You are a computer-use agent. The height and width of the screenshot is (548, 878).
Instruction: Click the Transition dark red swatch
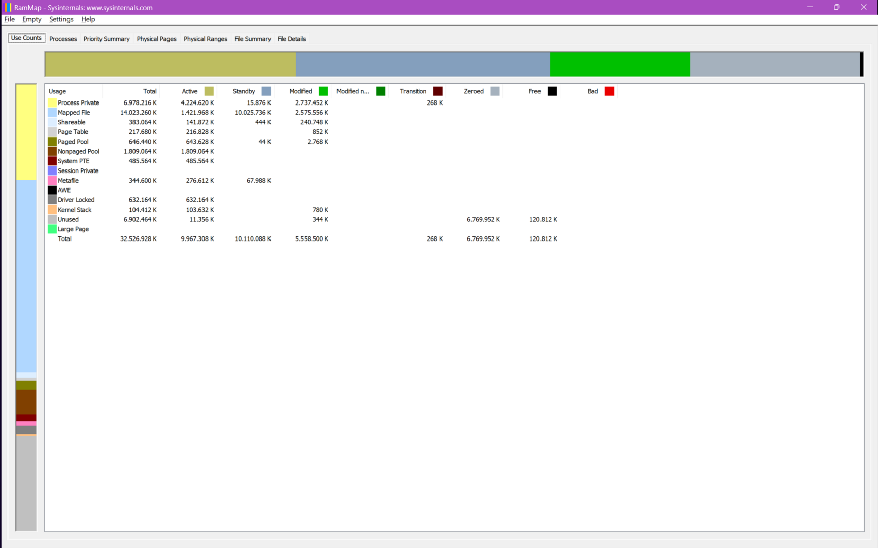(x=438, y=91)
